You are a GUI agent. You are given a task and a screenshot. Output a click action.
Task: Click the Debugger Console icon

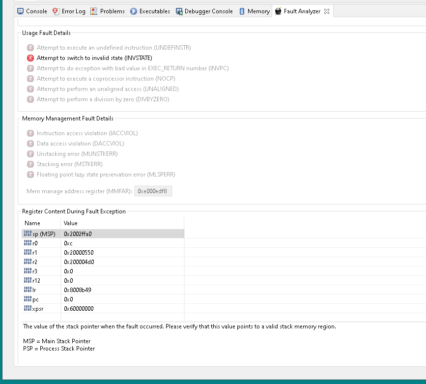pyautogui.click(x=179, y=11)
